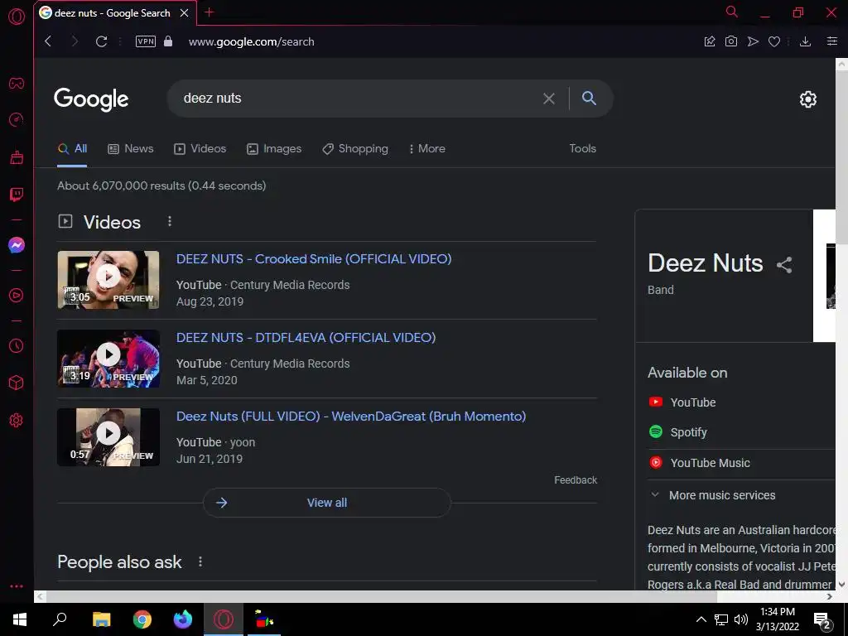848x636 pixels.
Task: Click the vertical scrollbar thumb
Action: pyautogui.click(x=841, y=157)
